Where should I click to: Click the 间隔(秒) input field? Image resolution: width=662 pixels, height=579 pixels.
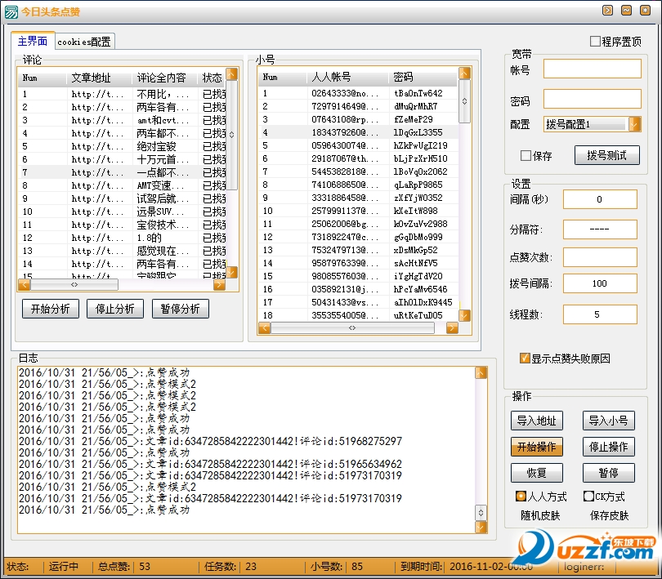[x=600, y=199]
